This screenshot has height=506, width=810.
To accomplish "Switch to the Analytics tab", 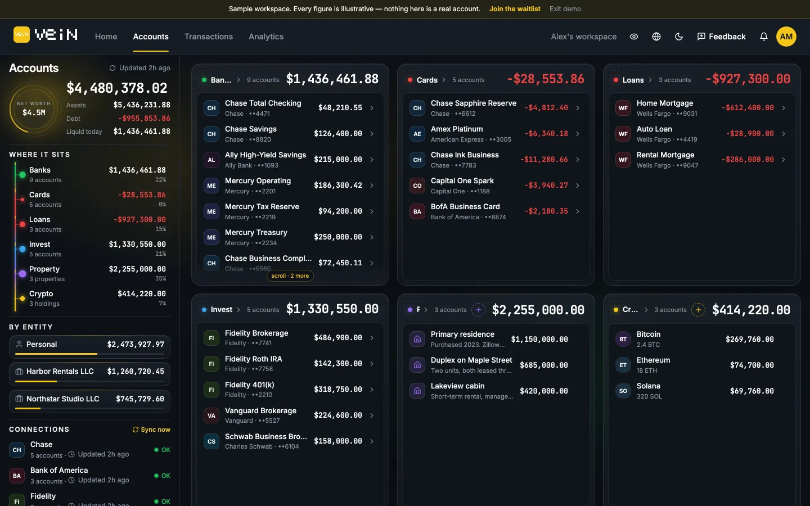I will click(x=266, y=37).
